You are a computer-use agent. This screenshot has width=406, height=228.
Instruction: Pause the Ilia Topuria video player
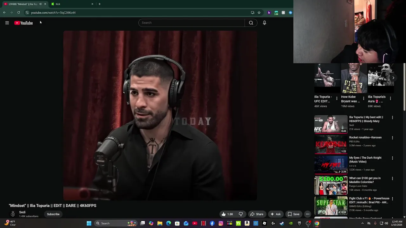160,116
